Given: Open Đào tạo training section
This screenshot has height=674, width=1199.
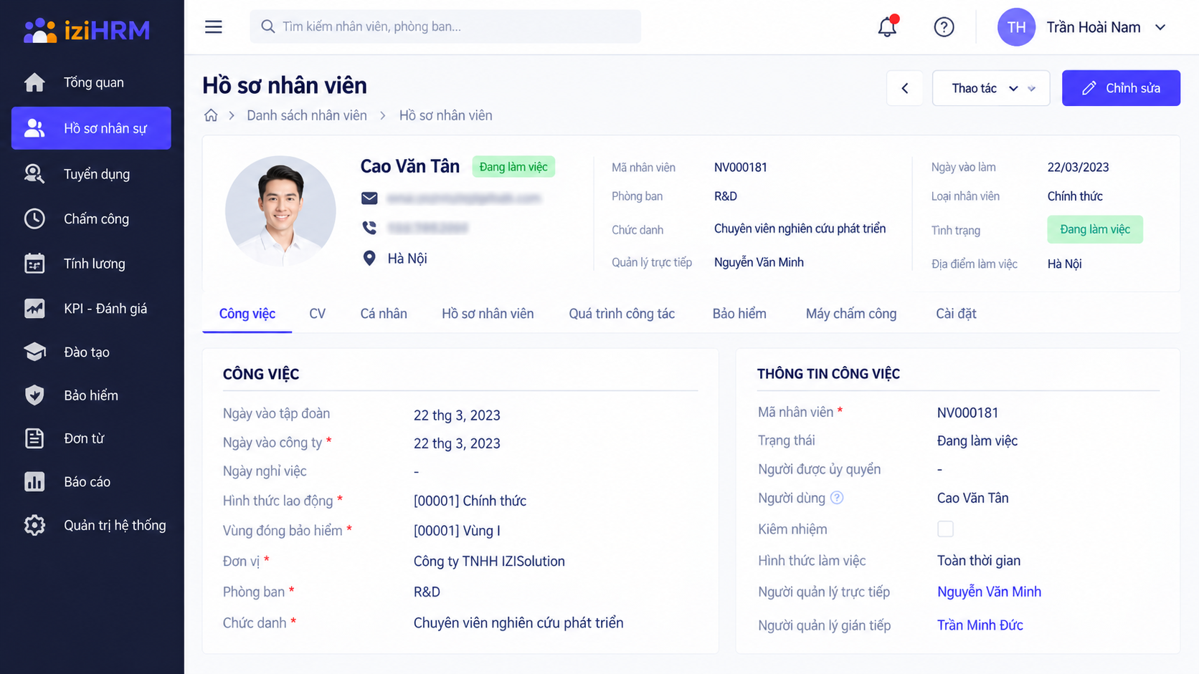Looking at the screenshot, I should tap(91, 352).
